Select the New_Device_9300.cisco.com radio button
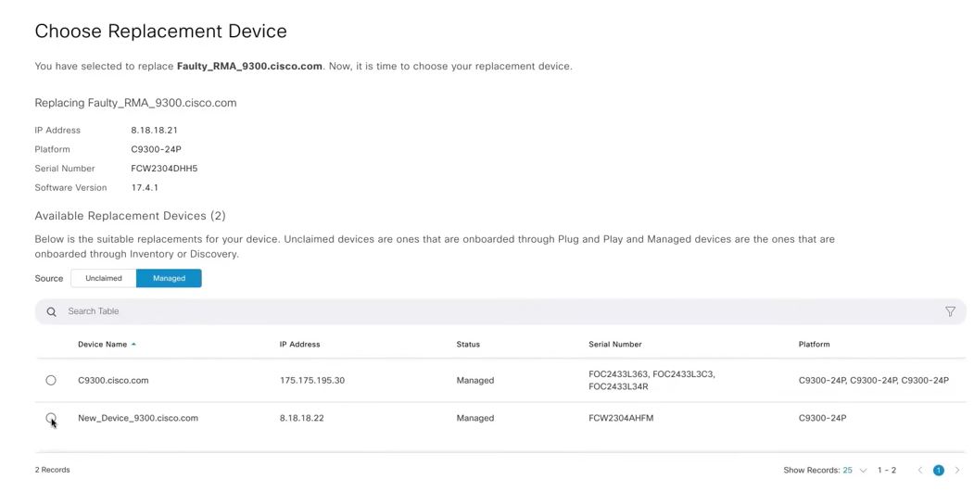 click(51, 418)
